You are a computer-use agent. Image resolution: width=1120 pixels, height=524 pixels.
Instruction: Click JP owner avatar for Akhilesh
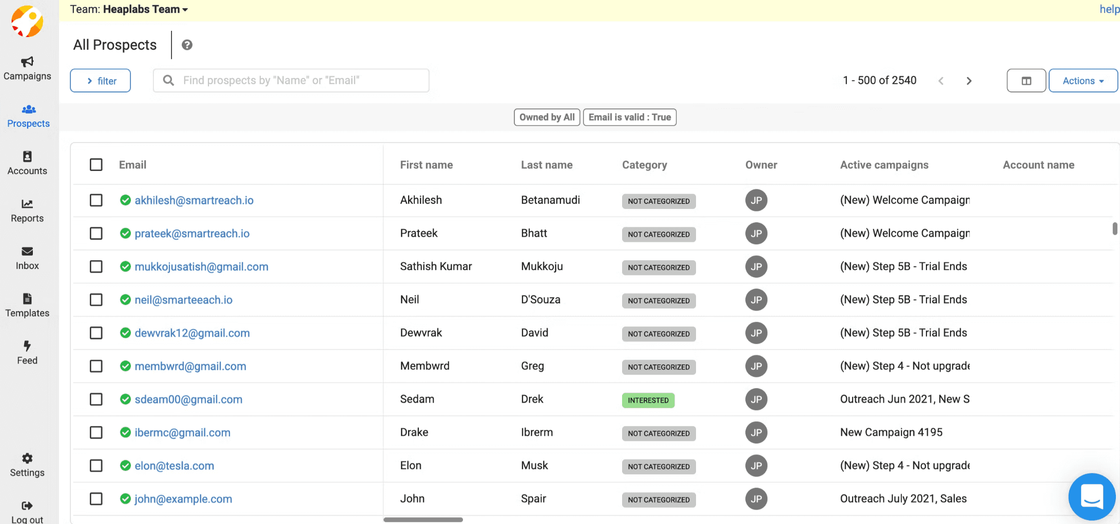(756, 200)
